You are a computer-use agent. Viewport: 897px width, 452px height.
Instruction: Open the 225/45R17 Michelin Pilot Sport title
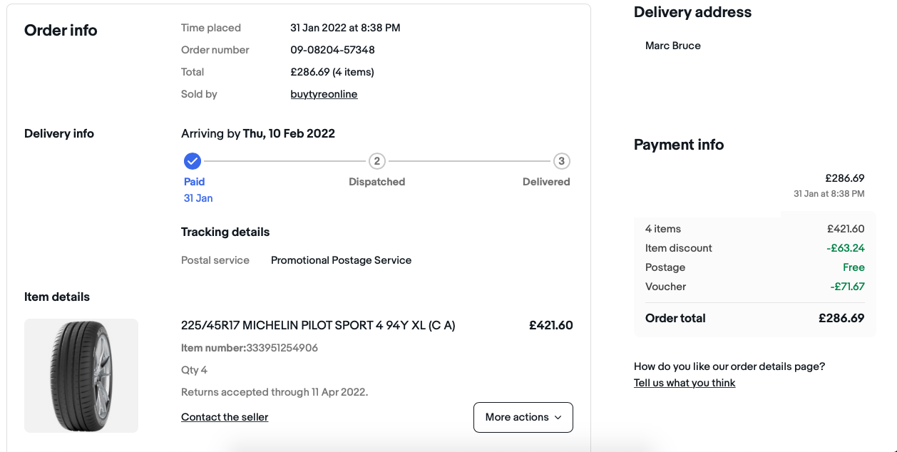point(318,325)
